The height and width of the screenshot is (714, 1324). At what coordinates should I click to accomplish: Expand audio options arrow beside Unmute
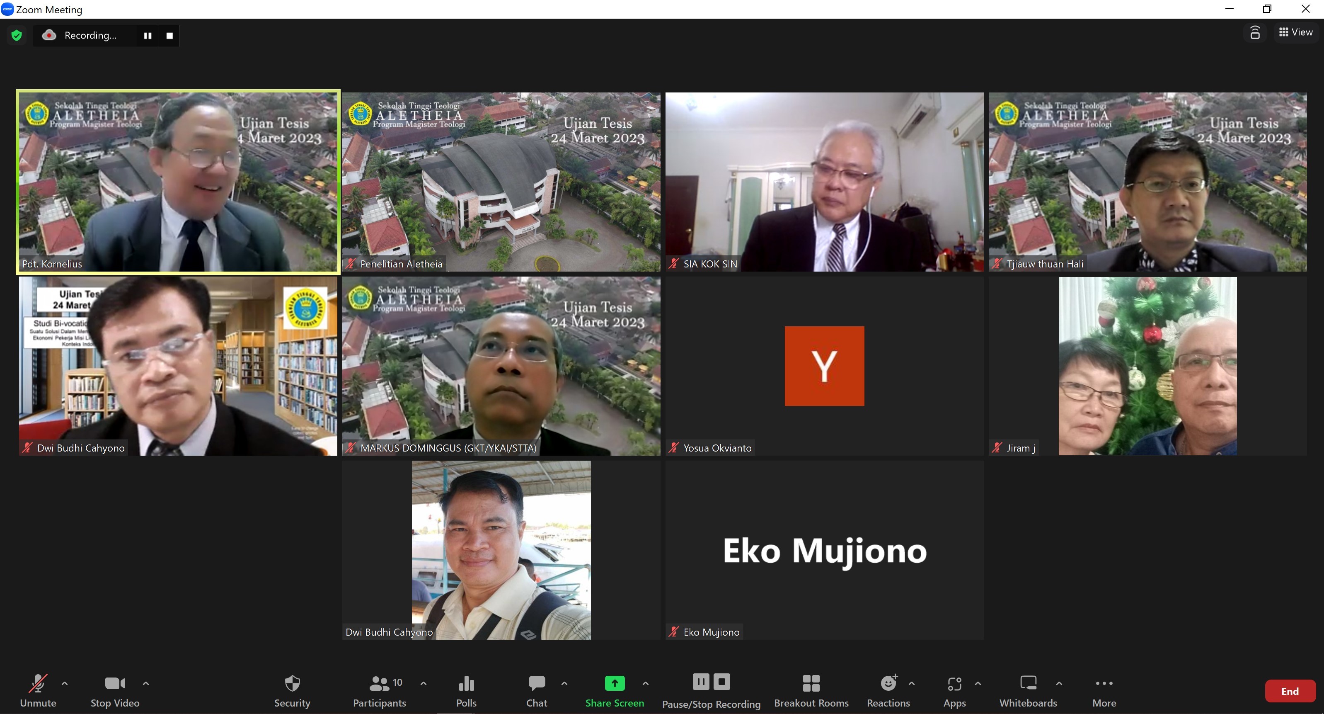click(x=65, y=683)
